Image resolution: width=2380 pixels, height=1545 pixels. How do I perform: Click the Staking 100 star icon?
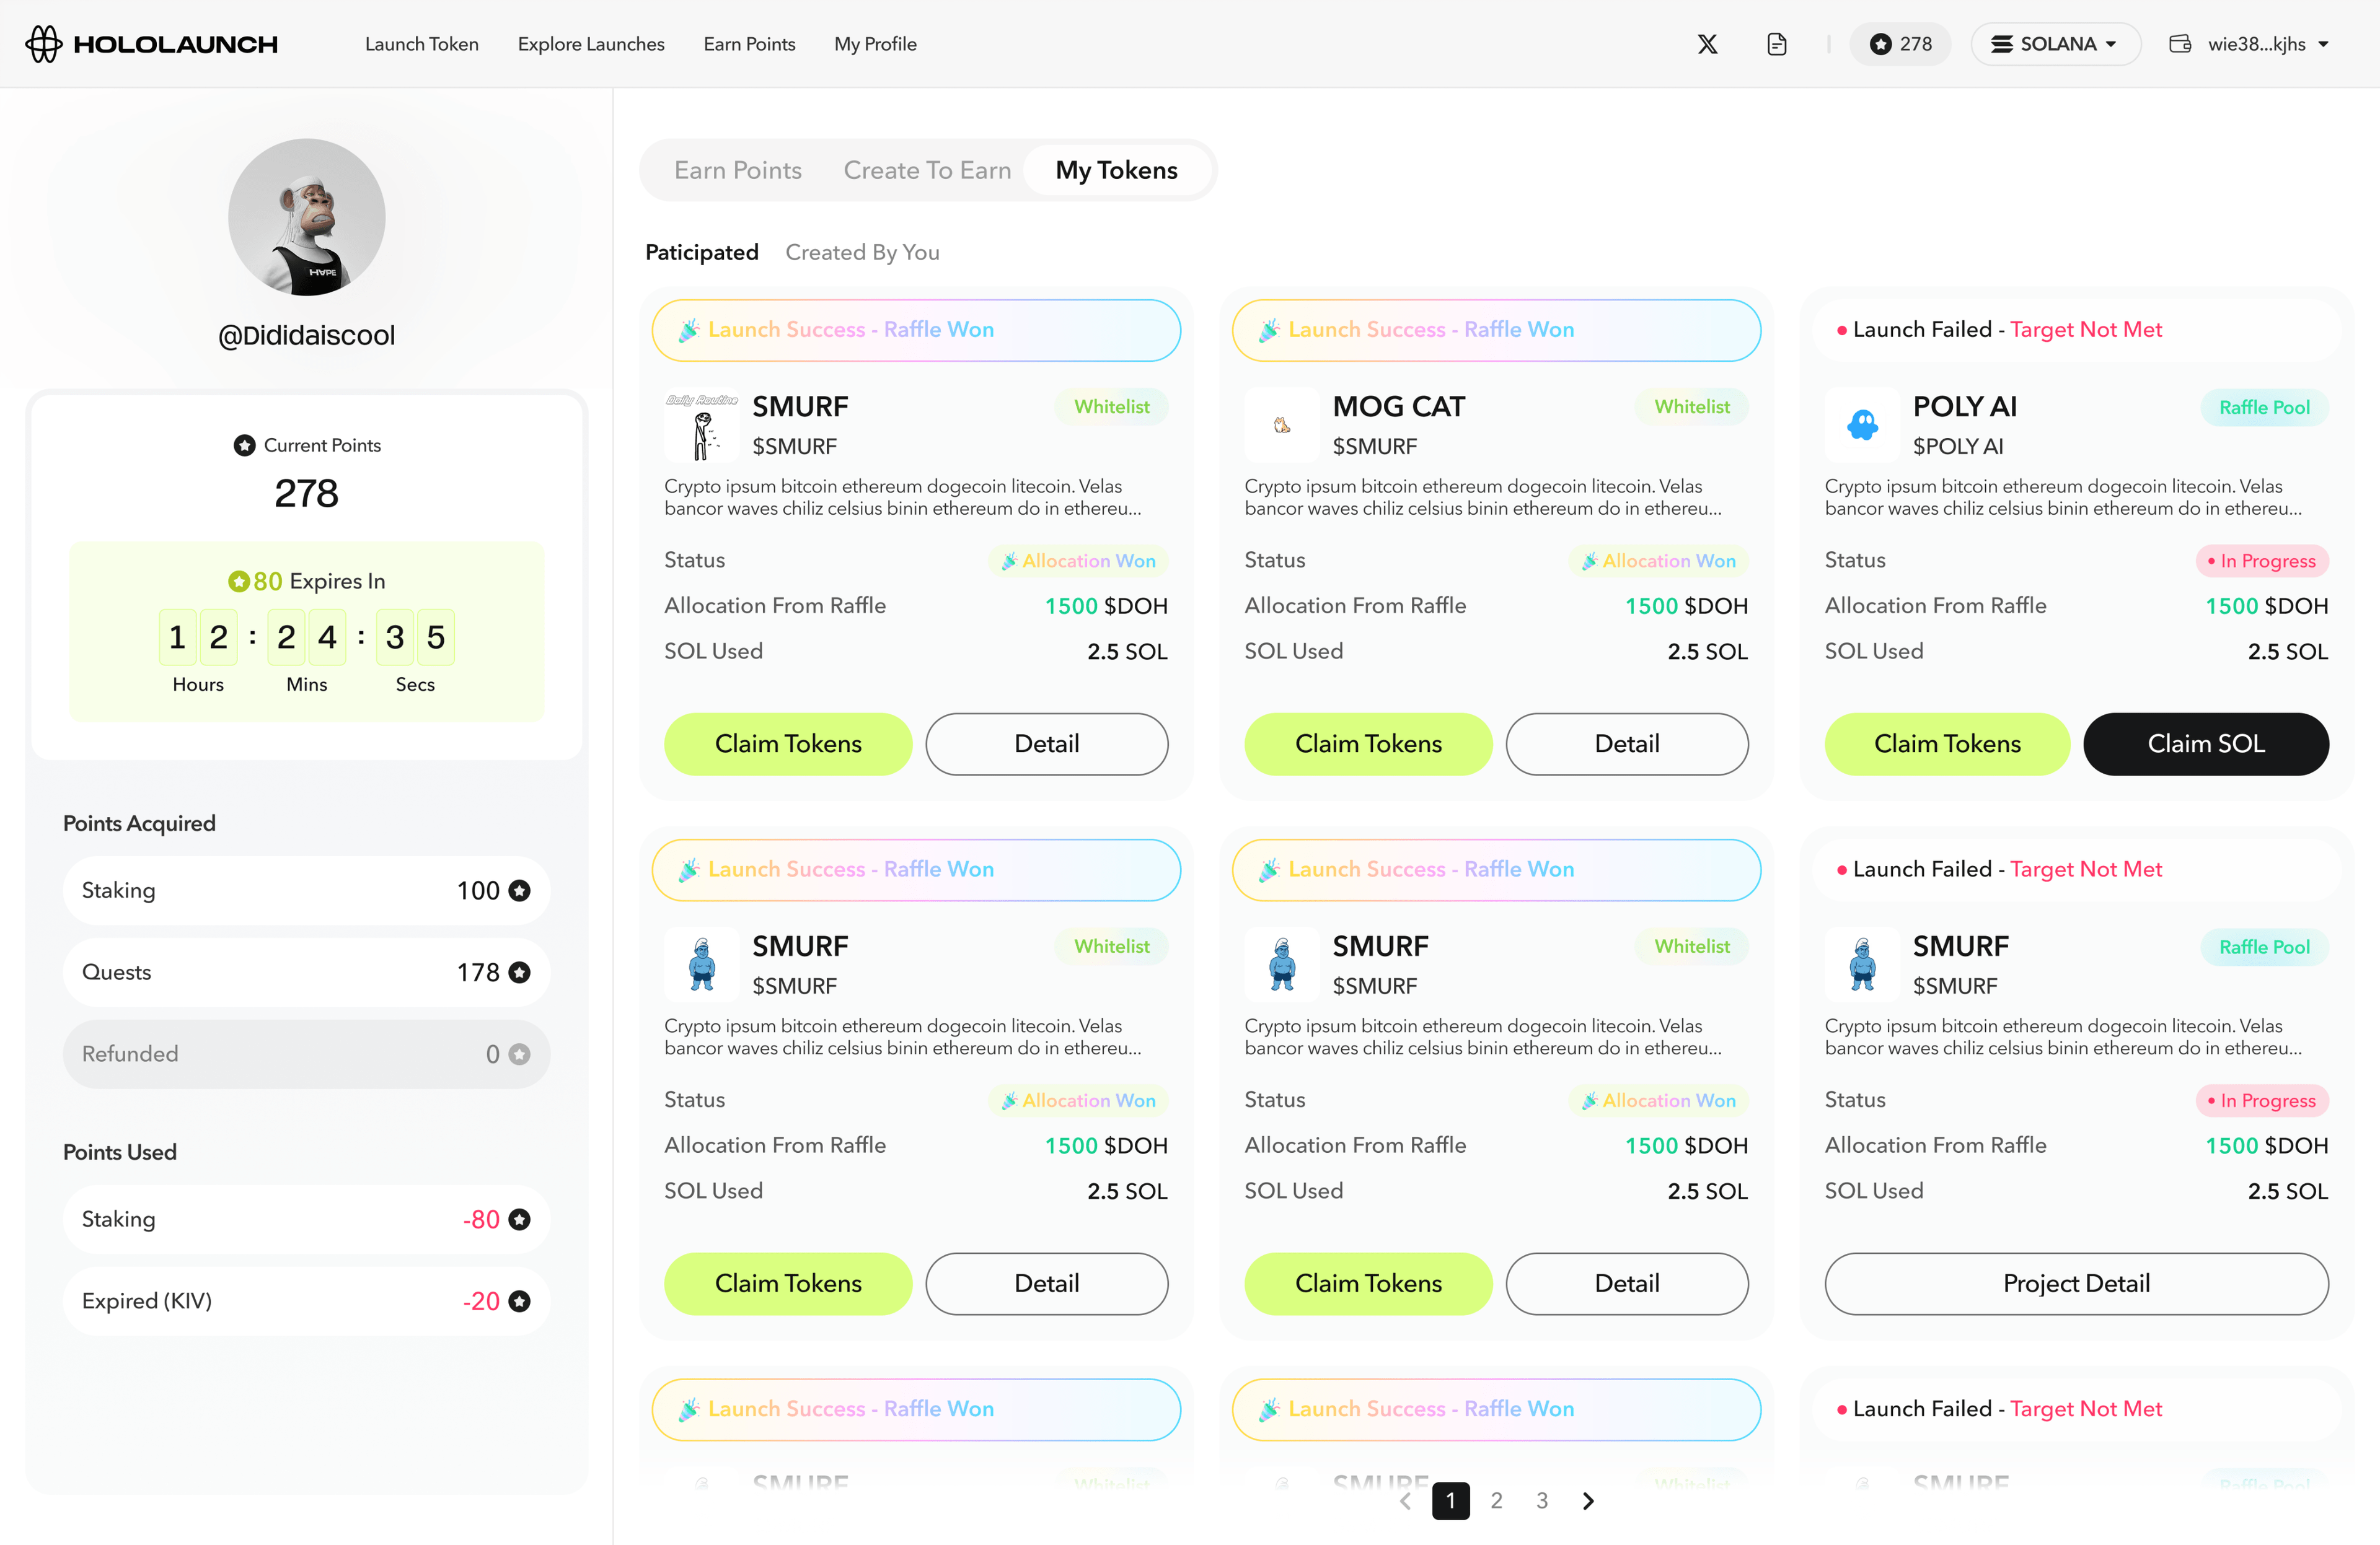[x=519, y=890]
